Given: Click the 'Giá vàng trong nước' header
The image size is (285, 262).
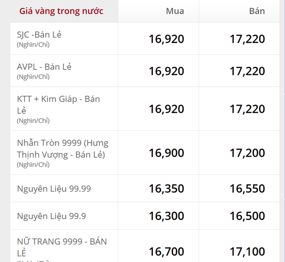Looking at the screenshot, I should pyautogui.click(x=61, y=11).
